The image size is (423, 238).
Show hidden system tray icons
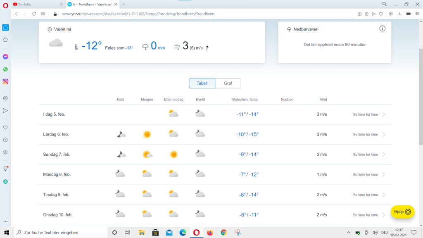click(349, 232)
